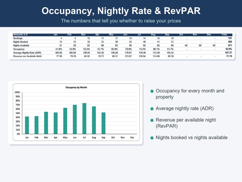Click the '0%' y-axis label
The image size is (242, 182).
click(x=18, y=134)
